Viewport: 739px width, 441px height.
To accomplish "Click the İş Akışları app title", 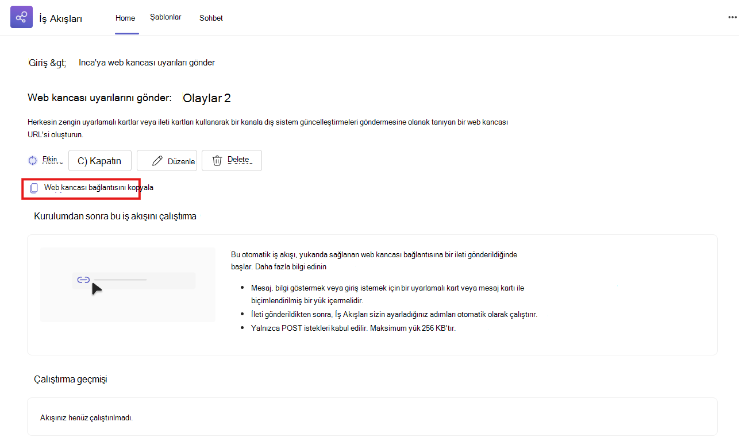I will click(60, 18).
